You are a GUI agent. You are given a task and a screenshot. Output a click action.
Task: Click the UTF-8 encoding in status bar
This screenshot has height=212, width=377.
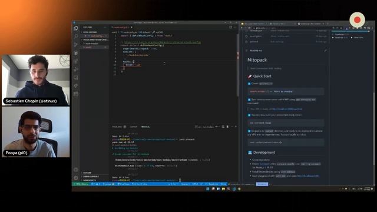pyautogui.click(x=195, y=184)
